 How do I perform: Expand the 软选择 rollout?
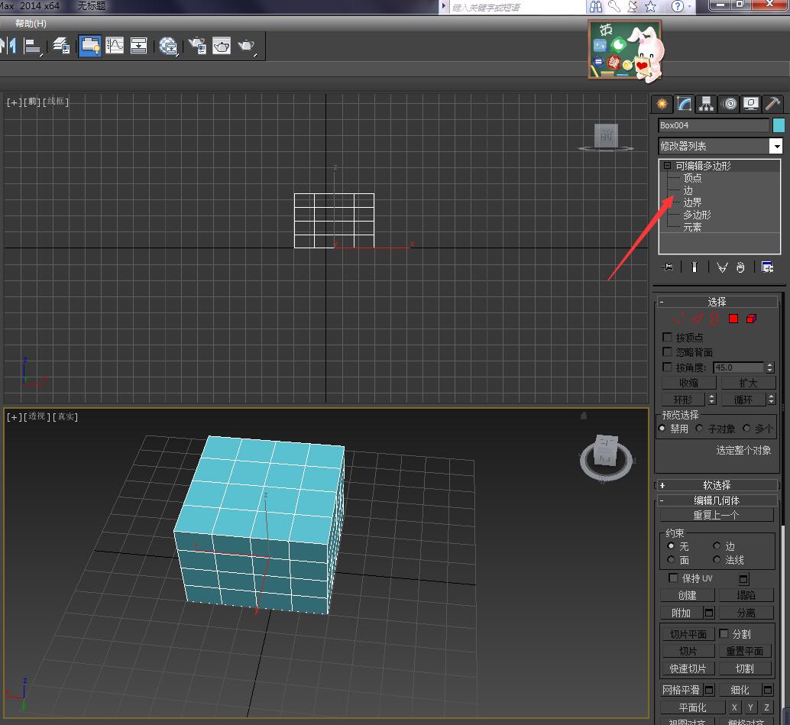(x=717, y=484)
